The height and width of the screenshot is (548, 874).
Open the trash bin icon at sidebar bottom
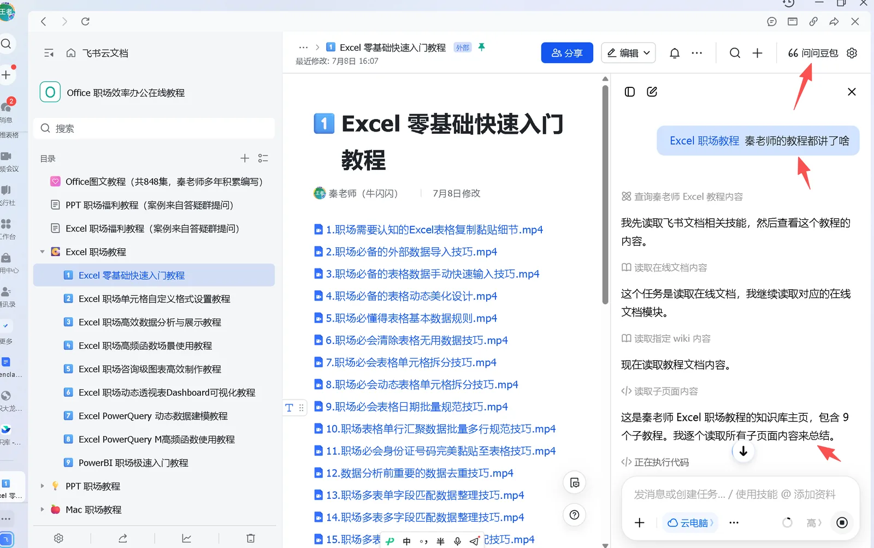[x=251, y=538]
